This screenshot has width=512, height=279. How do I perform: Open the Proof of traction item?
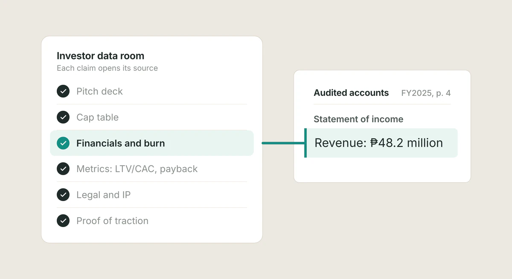[x=152, y=221]
